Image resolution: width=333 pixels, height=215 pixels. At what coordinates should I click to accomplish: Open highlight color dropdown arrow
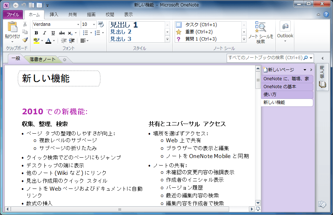tap(42, 40)
